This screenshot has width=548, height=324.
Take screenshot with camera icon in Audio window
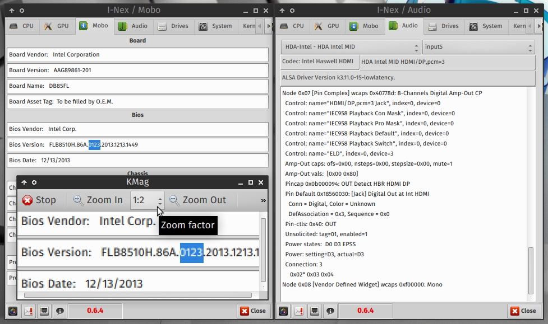point(283,311)
